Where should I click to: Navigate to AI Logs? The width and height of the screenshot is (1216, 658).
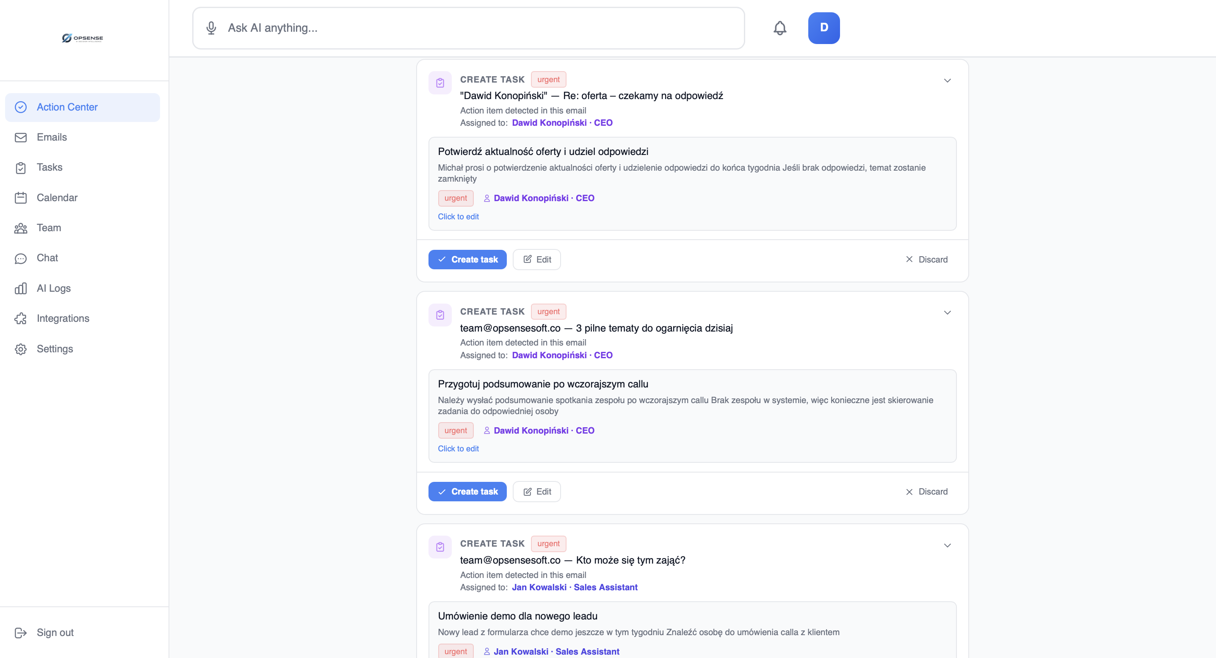(x=53, y=288)
